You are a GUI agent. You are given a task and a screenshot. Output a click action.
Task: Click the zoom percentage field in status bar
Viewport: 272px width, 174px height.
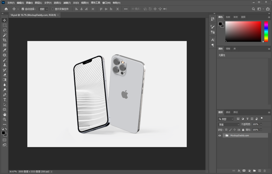pos(13,172)
